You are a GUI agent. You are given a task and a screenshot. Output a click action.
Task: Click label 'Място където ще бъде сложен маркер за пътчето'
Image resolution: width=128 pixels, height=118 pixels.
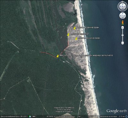point(86,55)
